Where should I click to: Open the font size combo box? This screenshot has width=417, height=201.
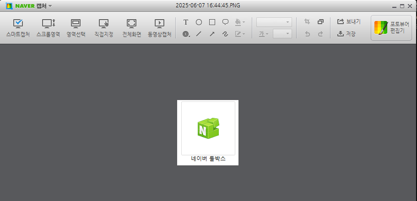tap(282, 34)
